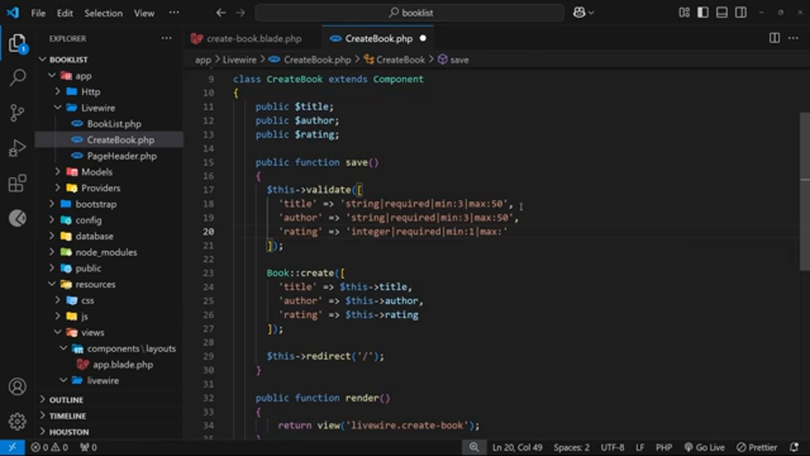Change language mode via PHP

tap(664, 447)
